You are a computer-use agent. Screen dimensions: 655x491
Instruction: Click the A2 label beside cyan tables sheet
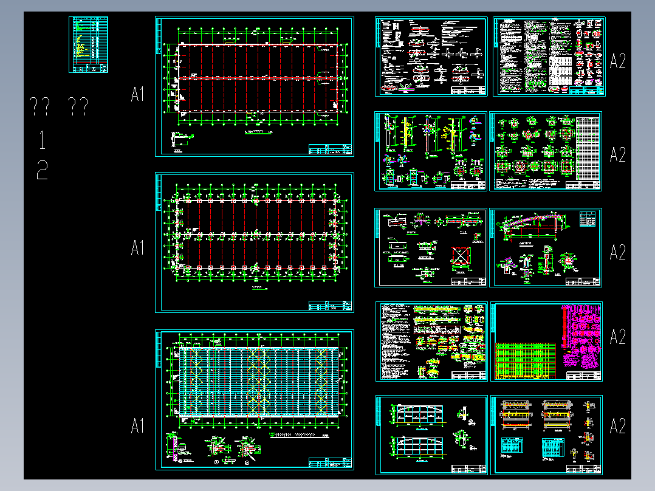click(x=618, y=426)
